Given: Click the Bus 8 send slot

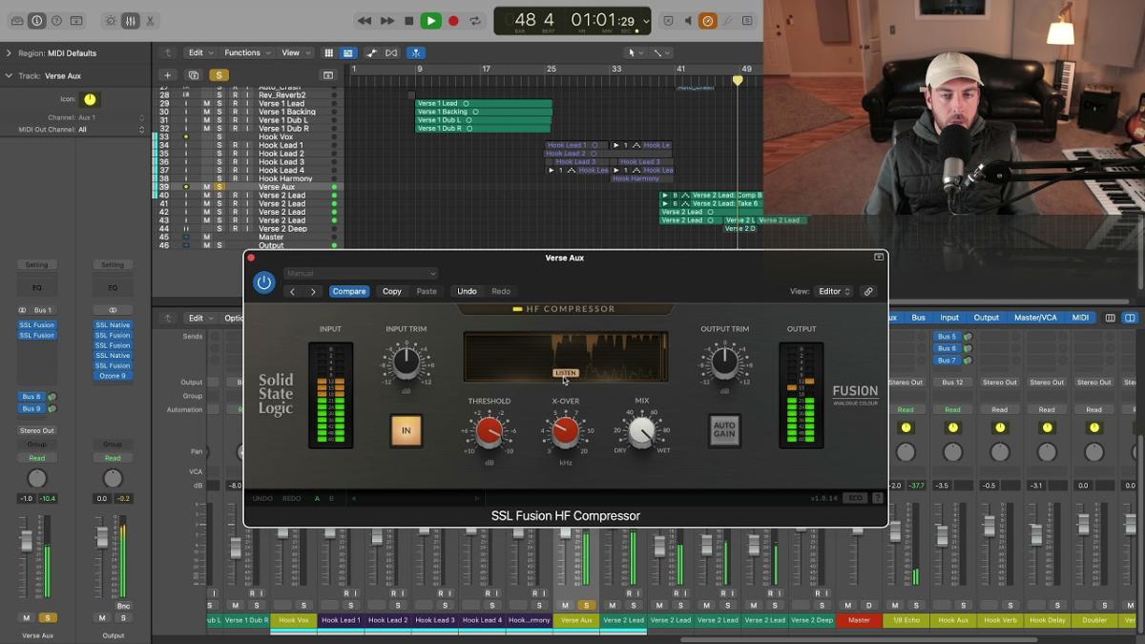Looking at the screenshot, I should 32,397.
